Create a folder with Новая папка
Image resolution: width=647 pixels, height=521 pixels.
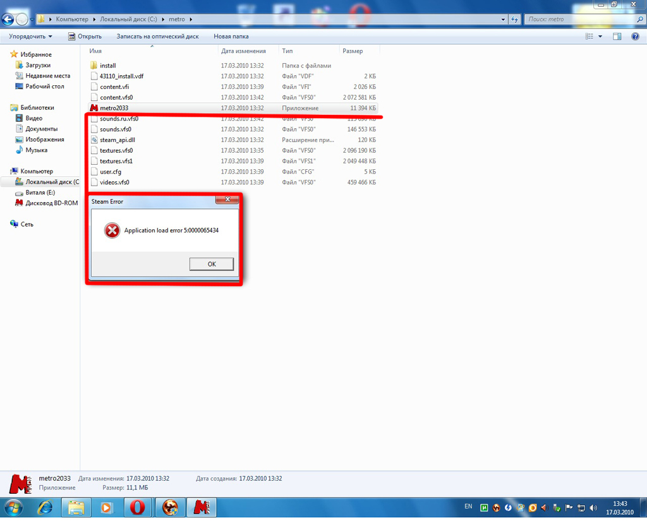231,36
